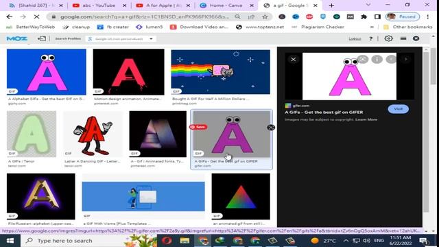
Task: Open the Paused profile button
Action: (403, 16)
